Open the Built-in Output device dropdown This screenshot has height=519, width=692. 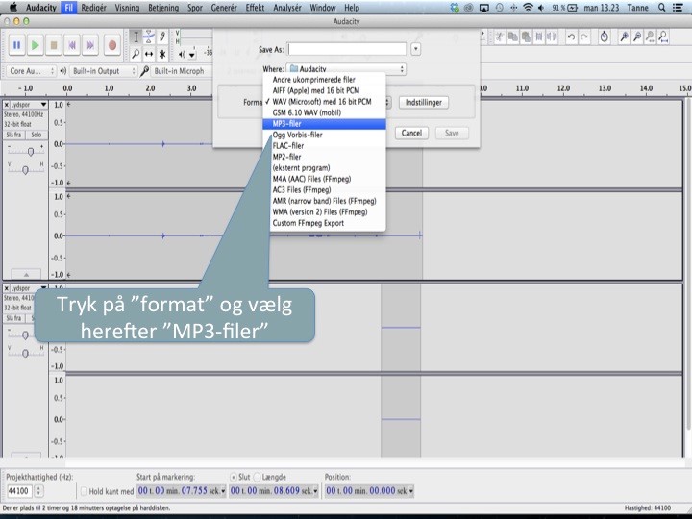pos(103,71)
